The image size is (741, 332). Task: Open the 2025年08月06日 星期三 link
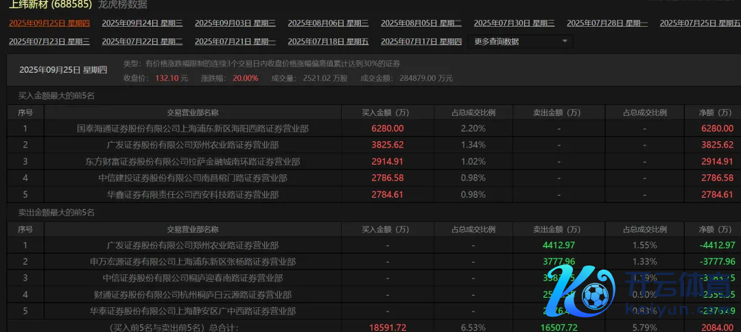click(x=328, y=23)
